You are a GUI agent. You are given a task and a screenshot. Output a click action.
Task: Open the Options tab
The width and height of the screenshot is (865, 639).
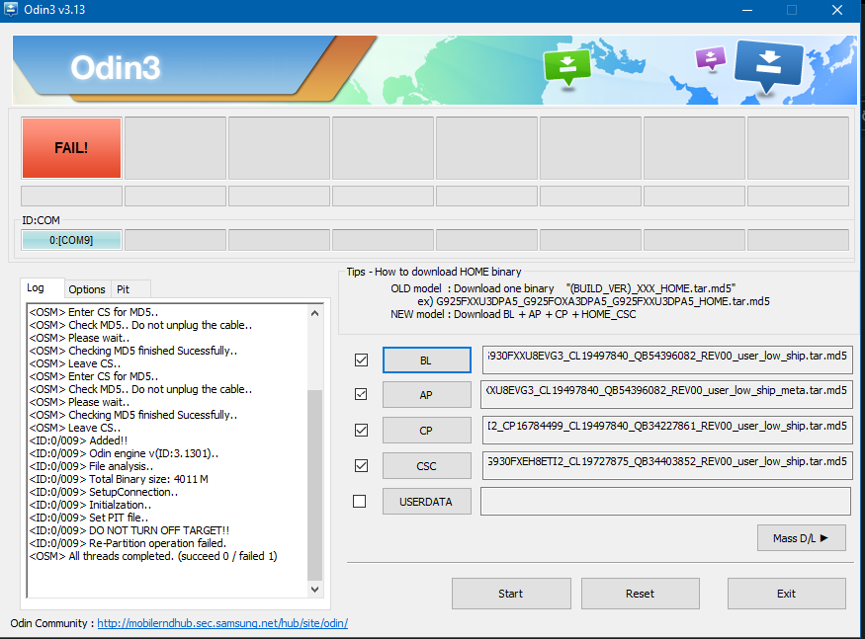(x=87, y=289)
